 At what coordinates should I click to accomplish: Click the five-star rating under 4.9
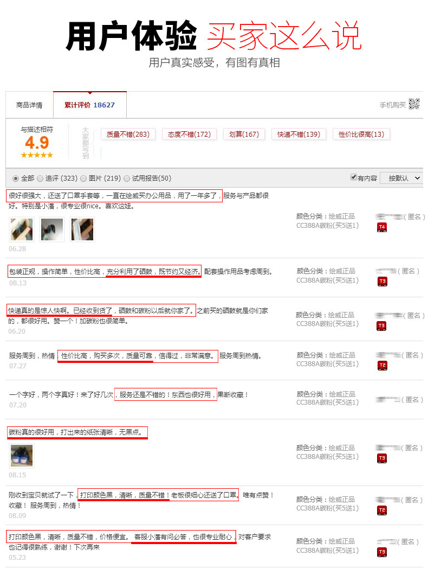pos(37,155)
